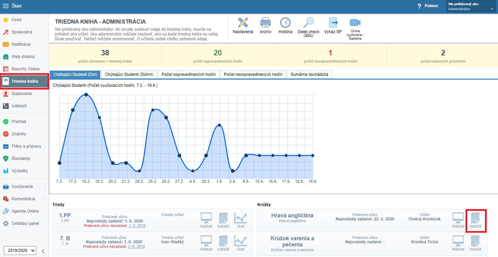Open the Administrátor account dropdown
Image resolution: width=498 pixels, height=257 pixels.
(x=471, y=7)
